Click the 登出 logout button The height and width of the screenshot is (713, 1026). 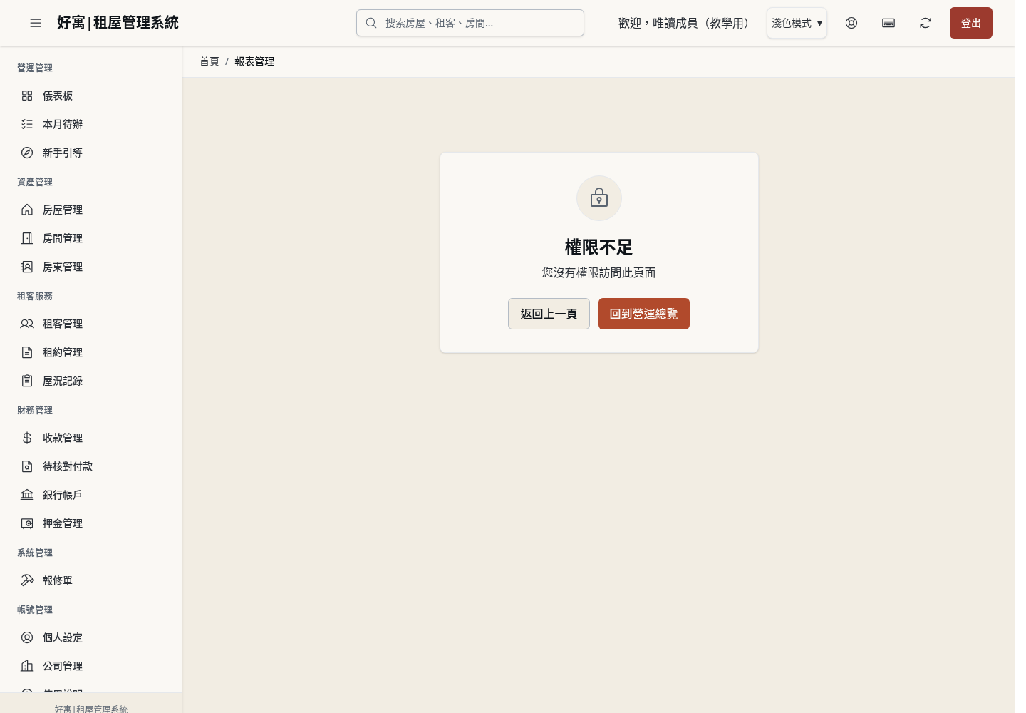point(971,23)
